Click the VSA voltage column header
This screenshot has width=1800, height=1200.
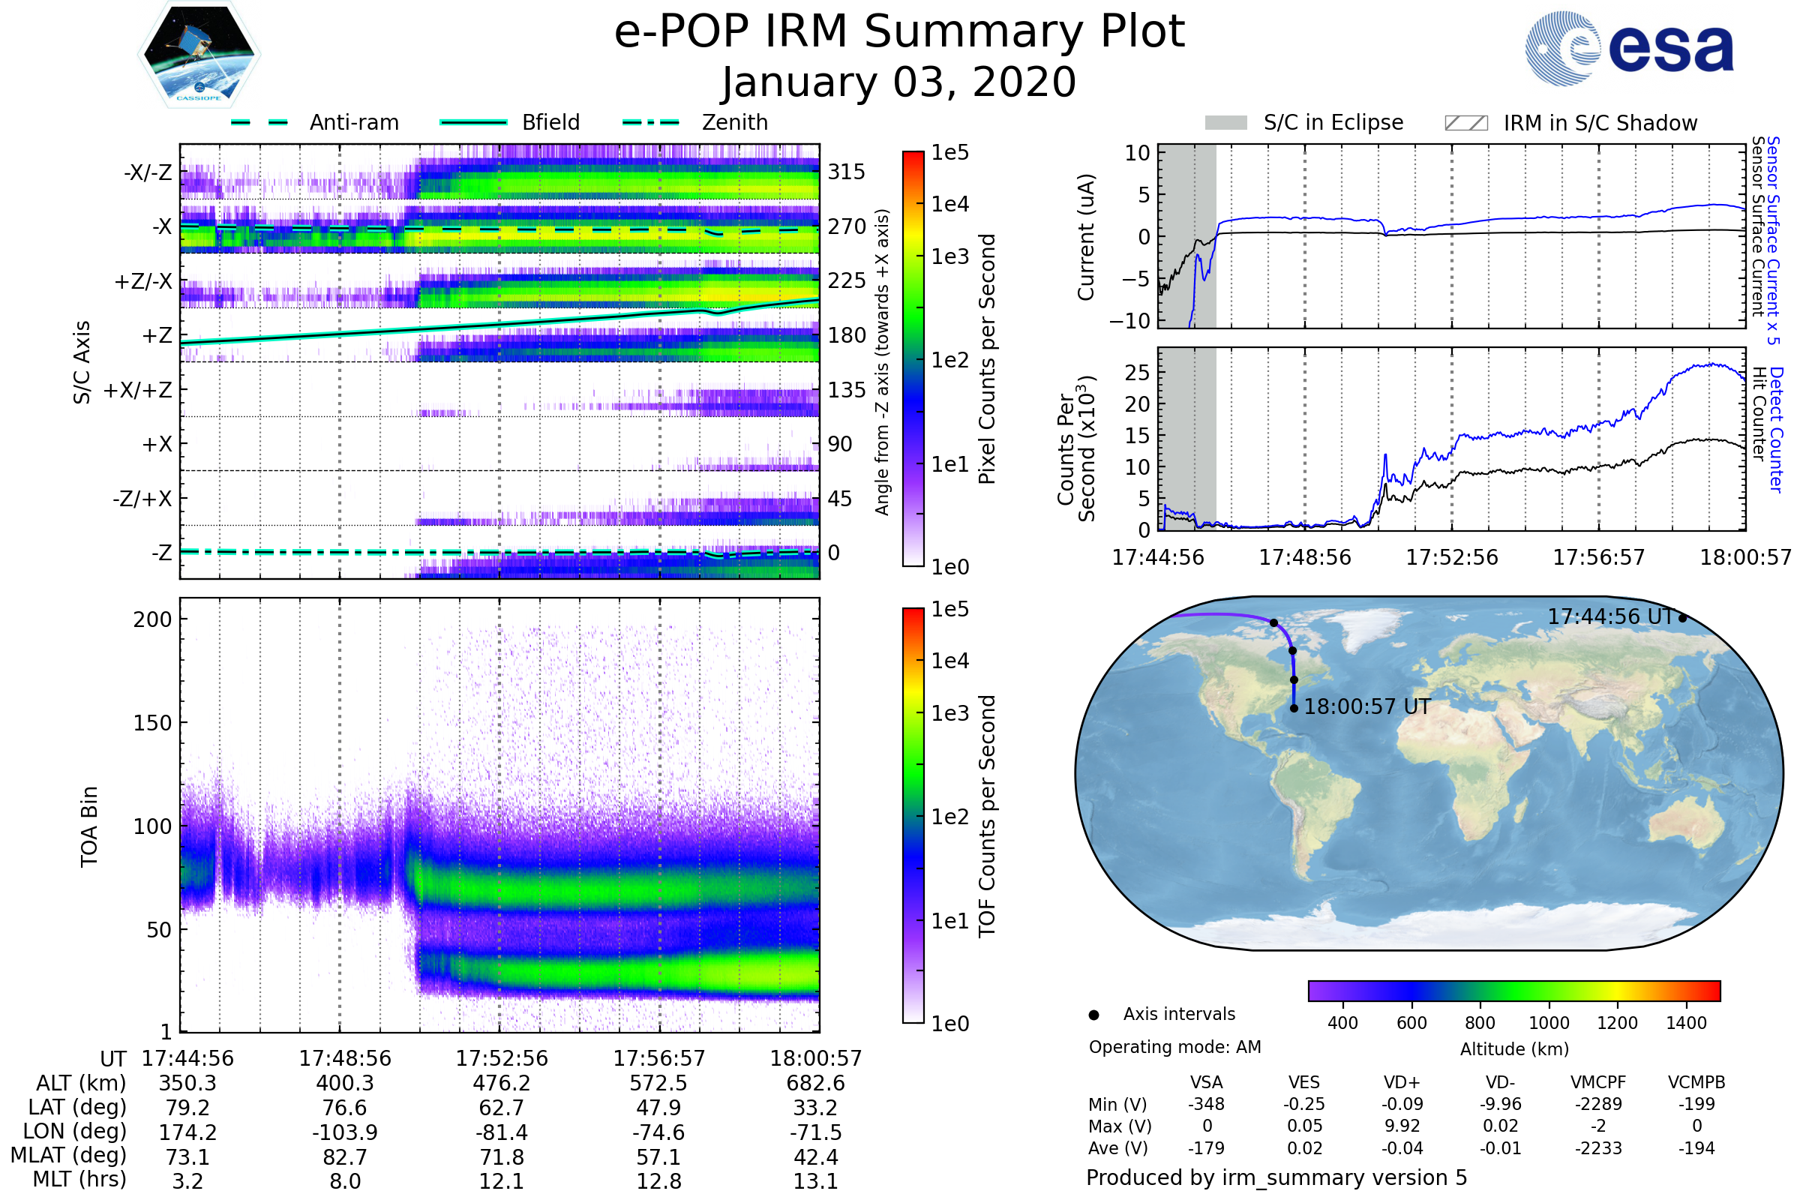[1206, 1082]
